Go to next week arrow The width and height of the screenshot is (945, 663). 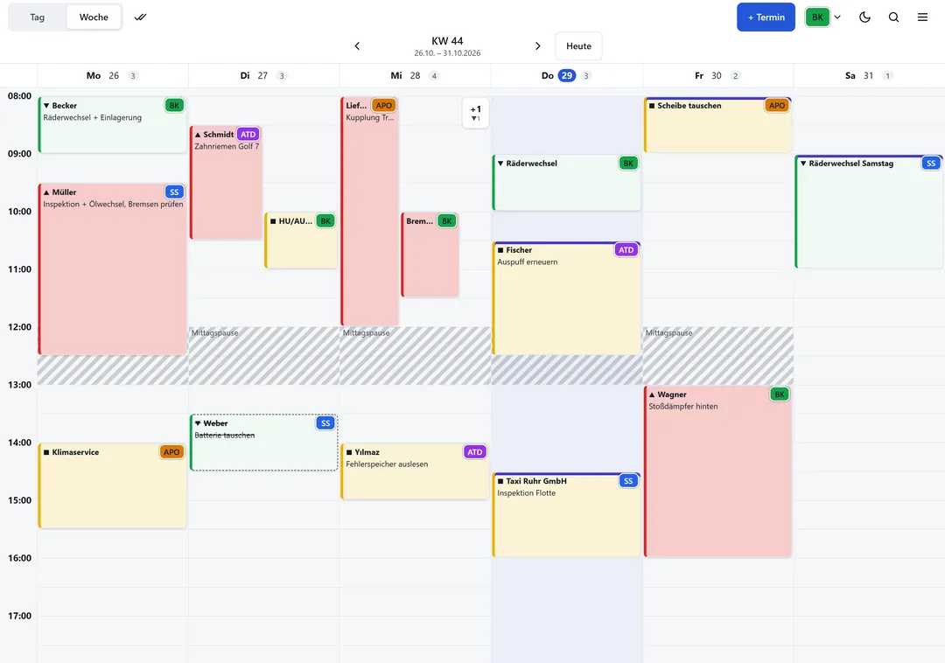[537, 45]
